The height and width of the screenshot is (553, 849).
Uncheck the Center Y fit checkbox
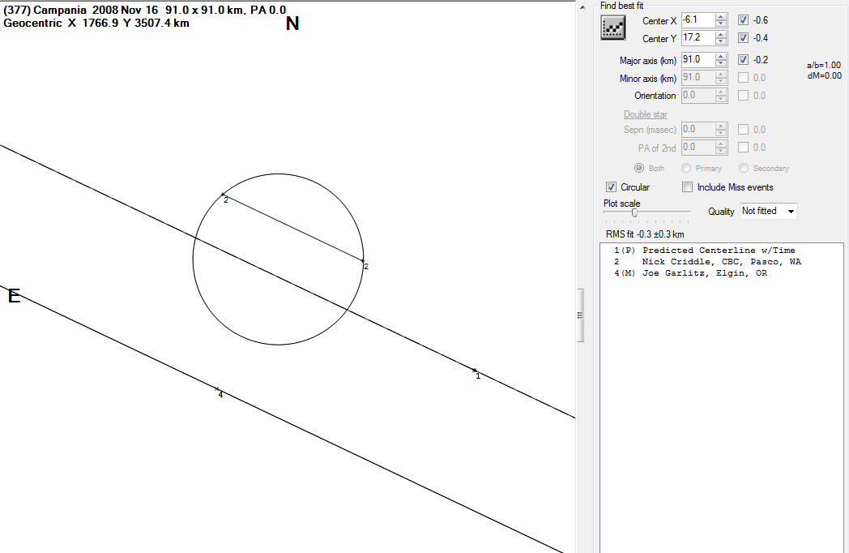click(744, 38)
